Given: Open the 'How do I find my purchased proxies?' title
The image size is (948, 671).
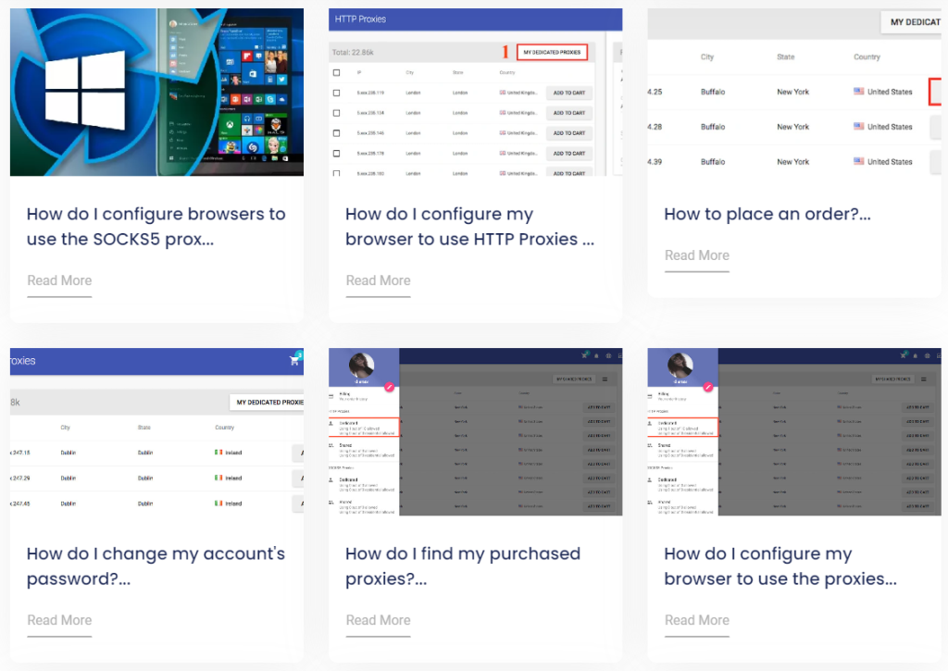Looking at the screenshot, I should 462,565.
